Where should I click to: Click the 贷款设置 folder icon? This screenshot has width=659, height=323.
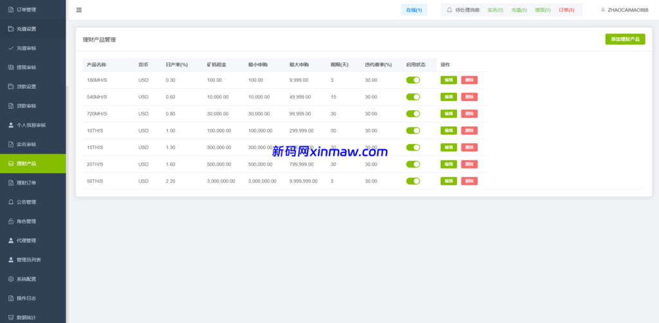pos(12,86)
